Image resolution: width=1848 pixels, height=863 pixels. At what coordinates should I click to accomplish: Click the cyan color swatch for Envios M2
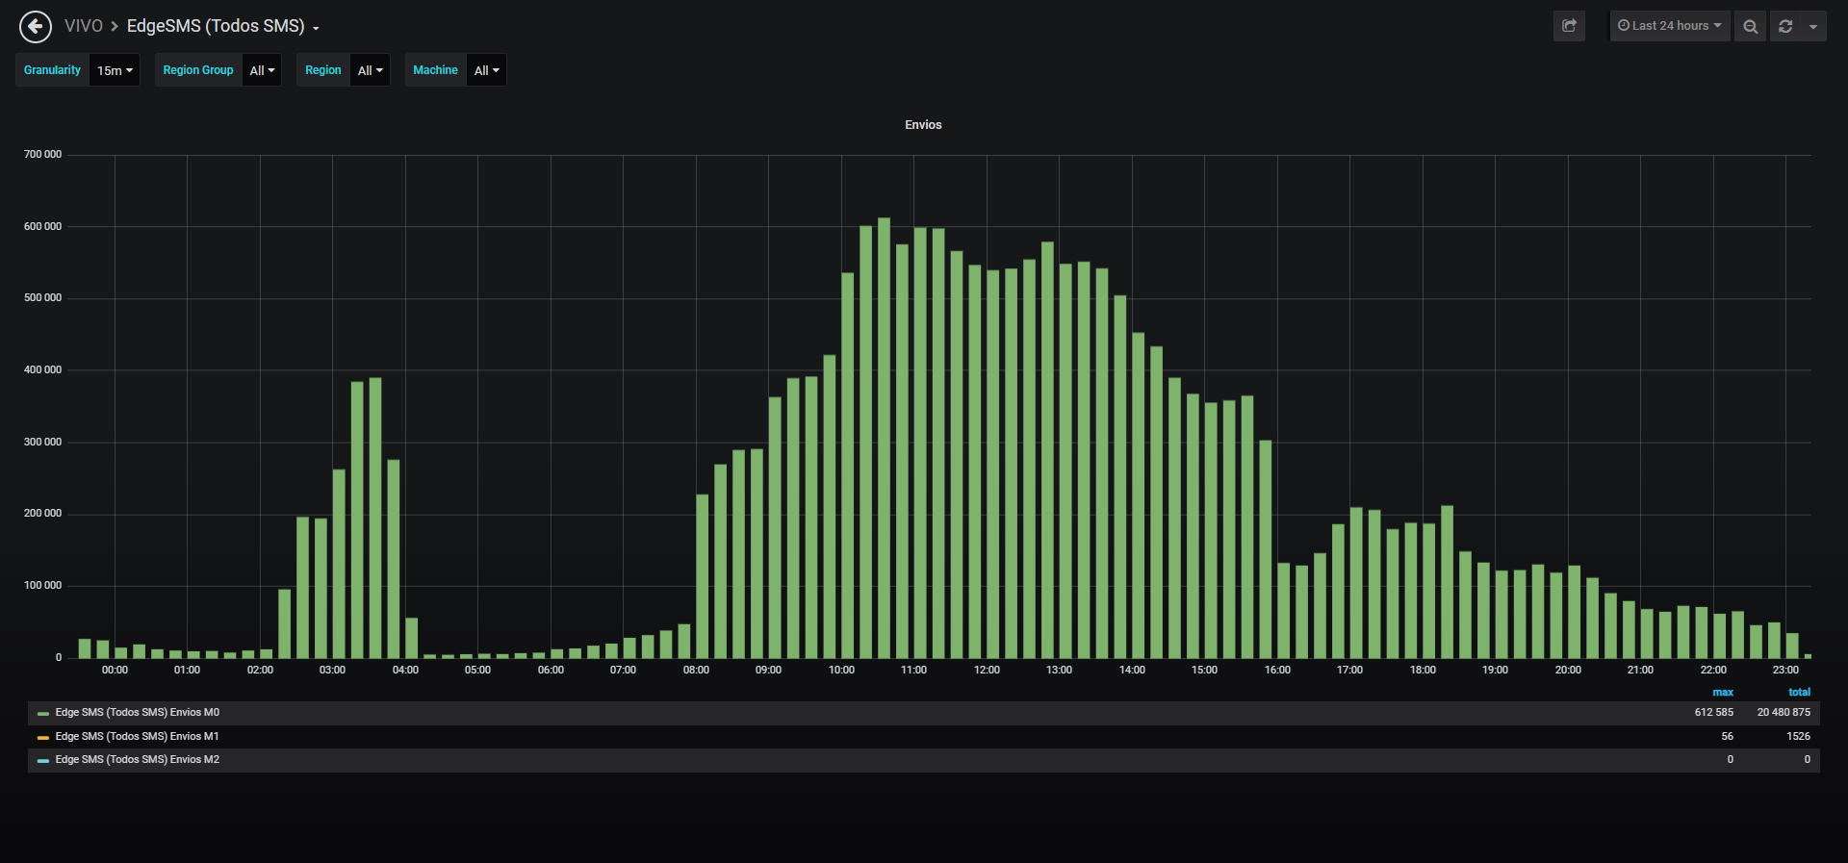43,761
